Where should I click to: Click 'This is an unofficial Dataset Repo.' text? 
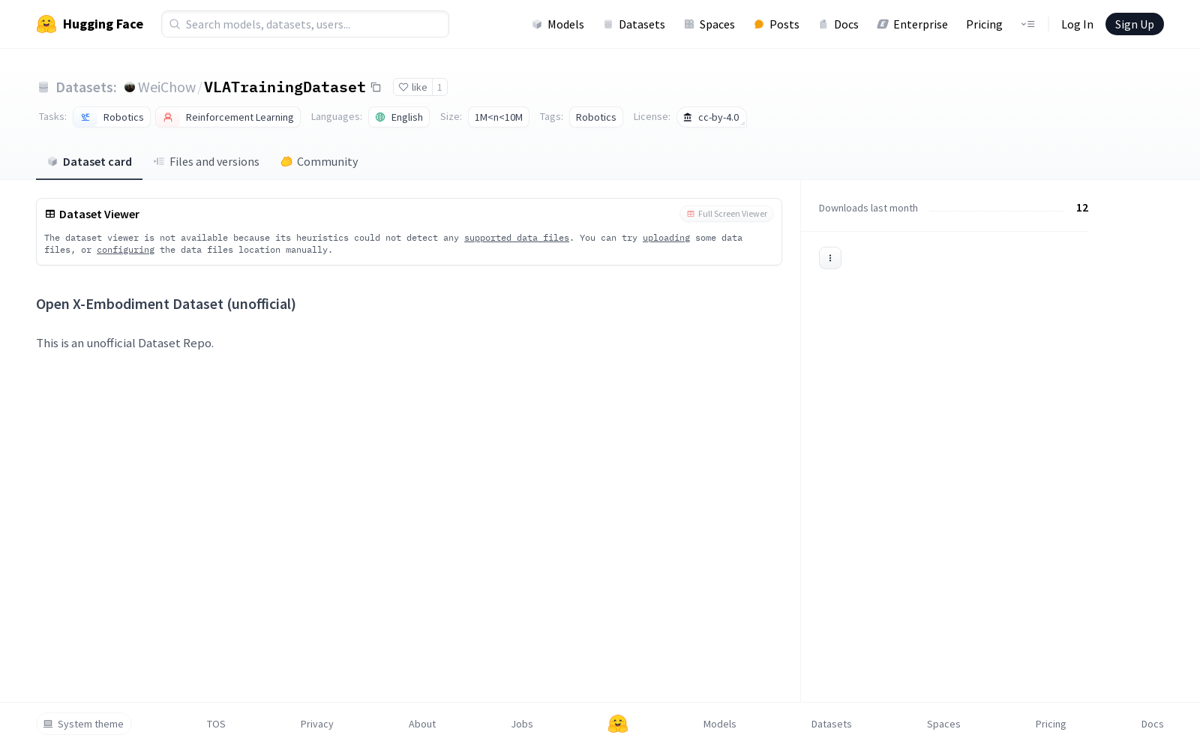tap(125, 343)
